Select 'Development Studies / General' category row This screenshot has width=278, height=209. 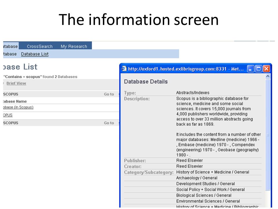point(205,183)
